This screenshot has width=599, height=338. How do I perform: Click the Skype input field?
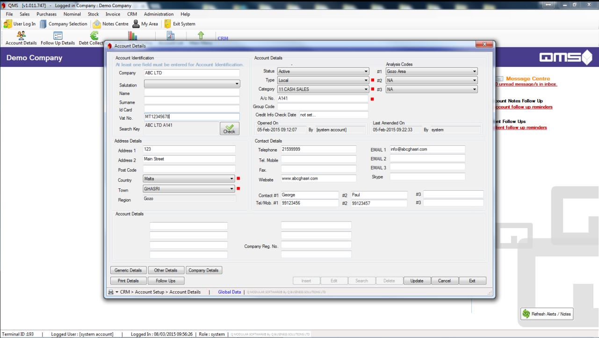pyautogui.click(x=427, y=176)
